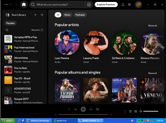Open the Adventistas playlist by Samuel Marins
This screenshot has height=123, width=166.
pyautogui.click(x=24, y=60)
